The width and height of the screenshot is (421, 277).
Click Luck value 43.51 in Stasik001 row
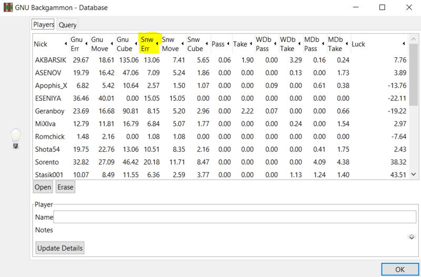pyautogui.click(x=398, y=175)
